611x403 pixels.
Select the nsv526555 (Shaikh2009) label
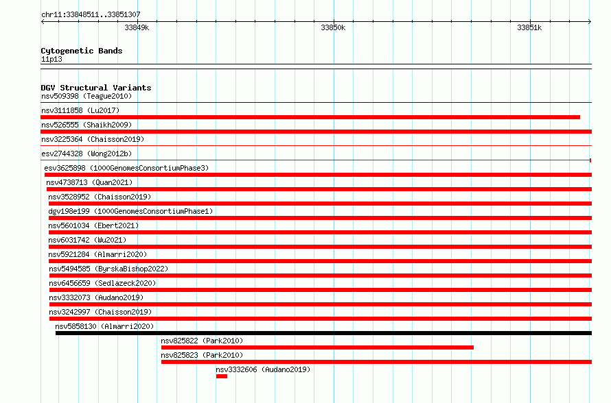(87, 125)
